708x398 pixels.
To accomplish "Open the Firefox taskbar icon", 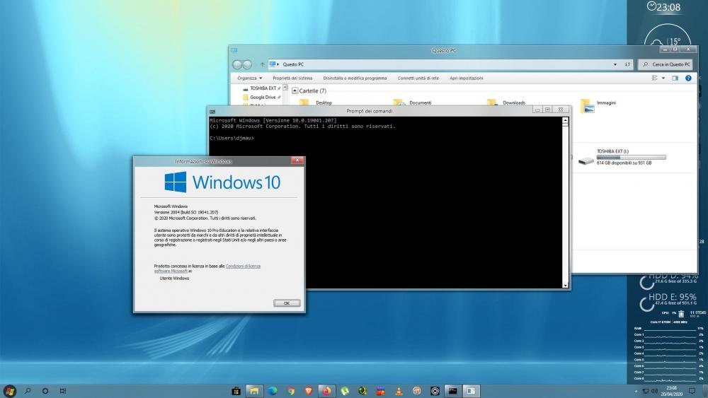I will (x=326, y=390).
